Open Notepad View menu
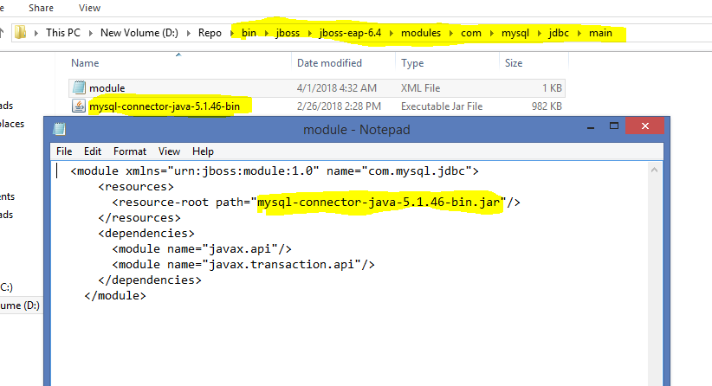Viewport: 712px width, 386px height. coord(170,151)
